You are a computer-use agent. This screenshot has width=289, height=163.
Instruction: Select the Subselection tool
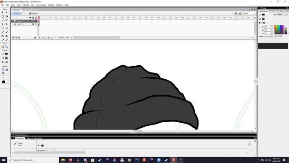coord(7,12)
